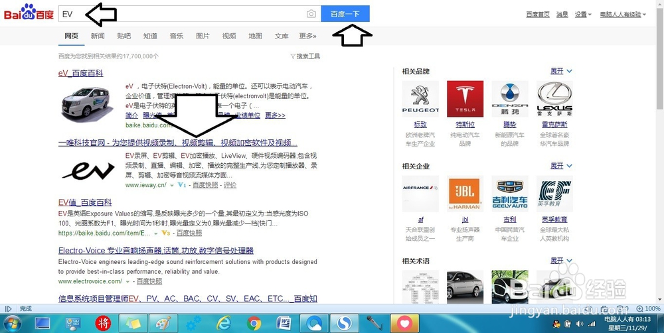Switch to the 新闻 tab
The width and height of the screenshot is (664, 333).
98,36
